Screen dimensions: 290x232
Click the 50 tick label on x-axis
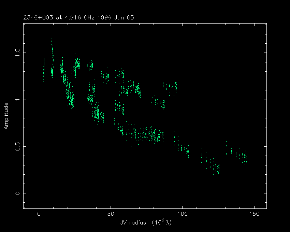(x=111, y=214)
